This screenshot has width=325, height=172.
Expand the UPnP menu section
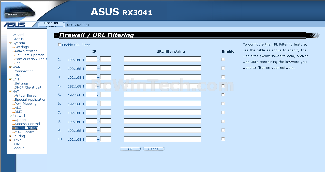(10, 140)
